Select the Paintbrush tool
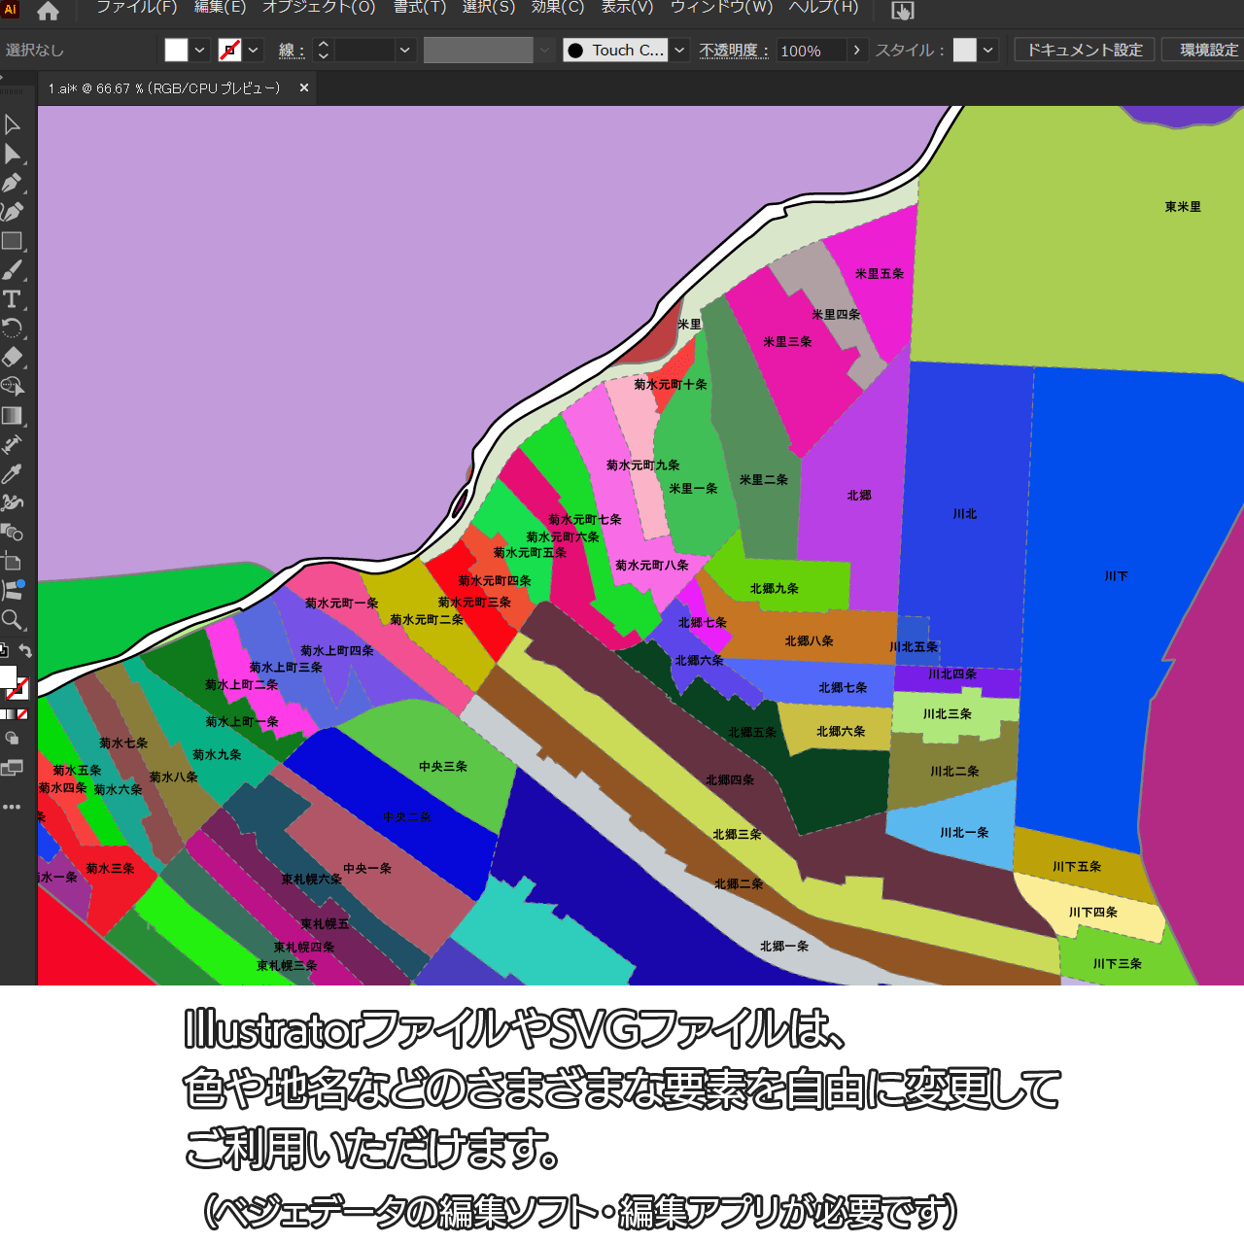Screen dimensions: 1244x1244 click(12, 270)
